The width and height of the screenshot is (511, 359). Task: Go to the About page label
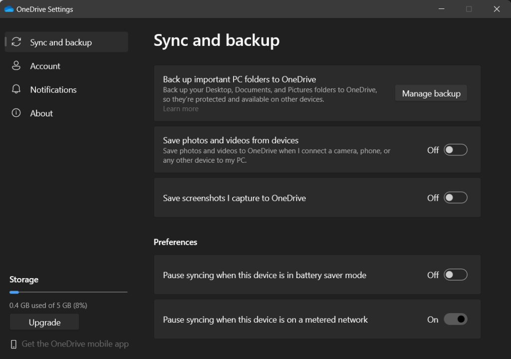coord(41,113)
